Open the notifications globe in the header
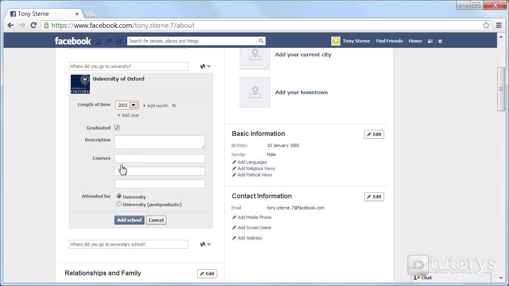Image resolution: width=509 pixels, height=286 pixels. pos(119,41)
